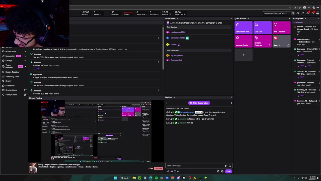Open My Chat panel three-dot menu

231,97
